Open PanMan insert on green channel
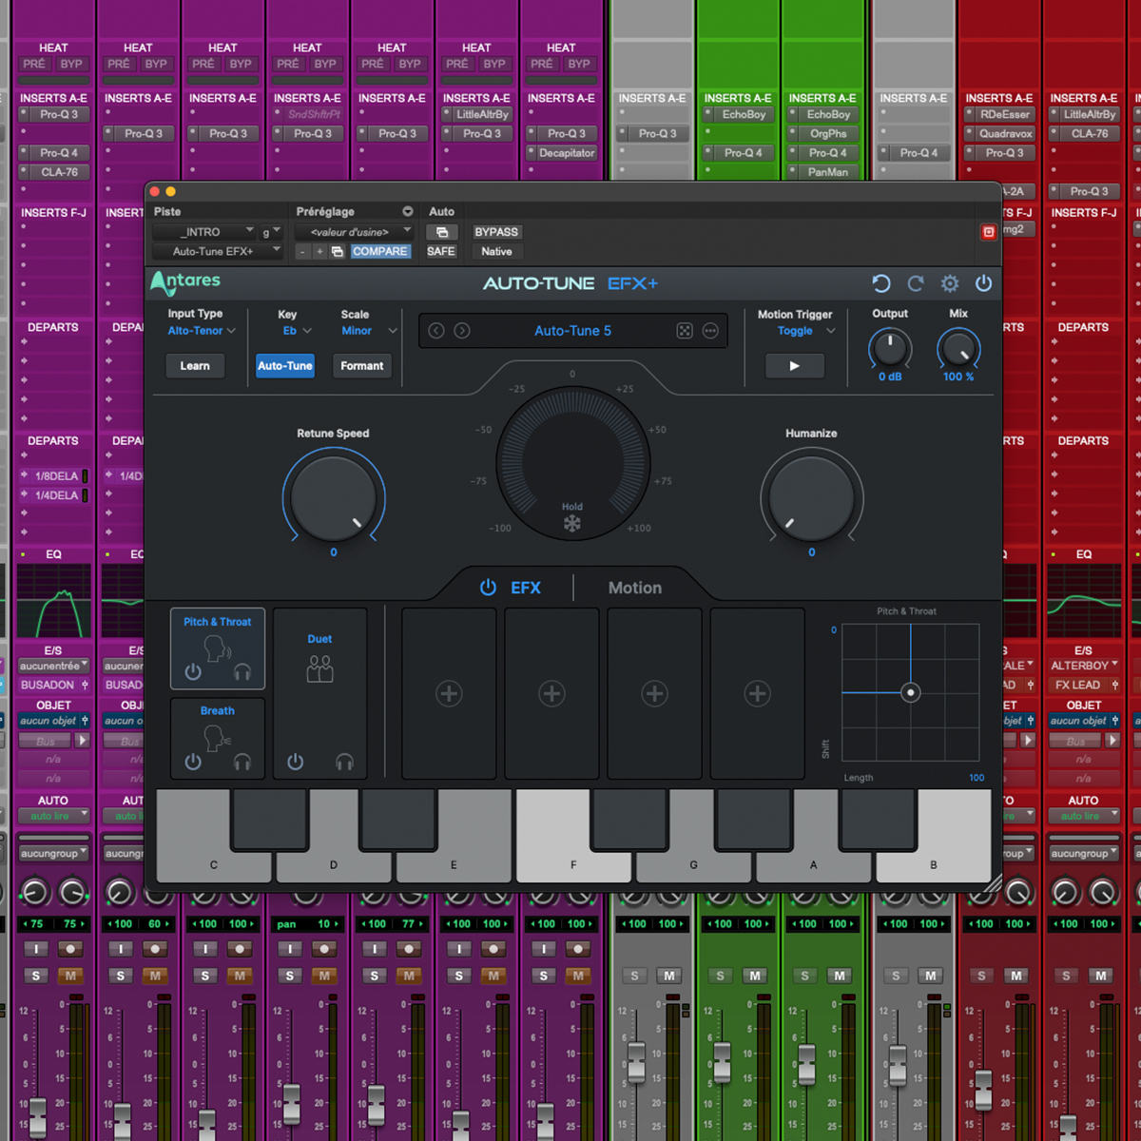 (x=822, y=172)
